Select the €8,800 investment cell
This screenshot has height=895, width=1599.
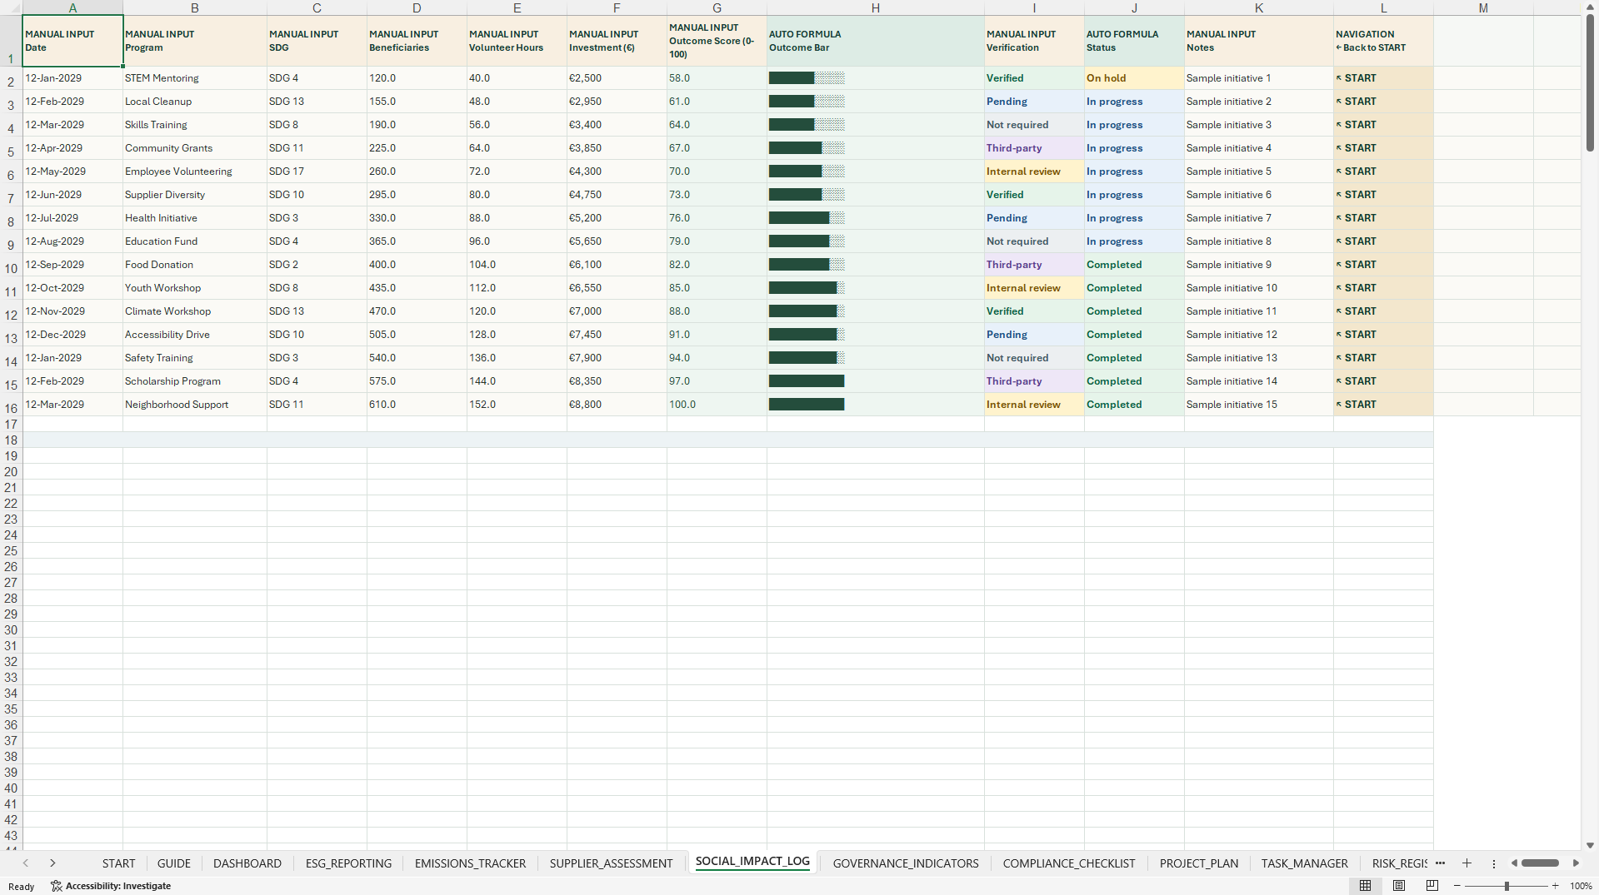[616, 405]
